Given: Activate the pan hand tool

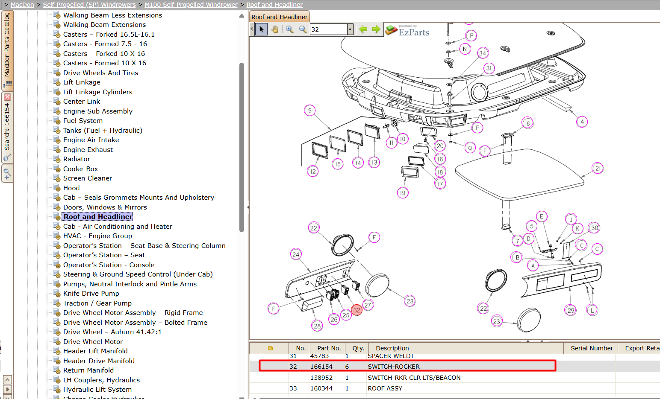Looking at the screenshot, I should tap(275, 29).
